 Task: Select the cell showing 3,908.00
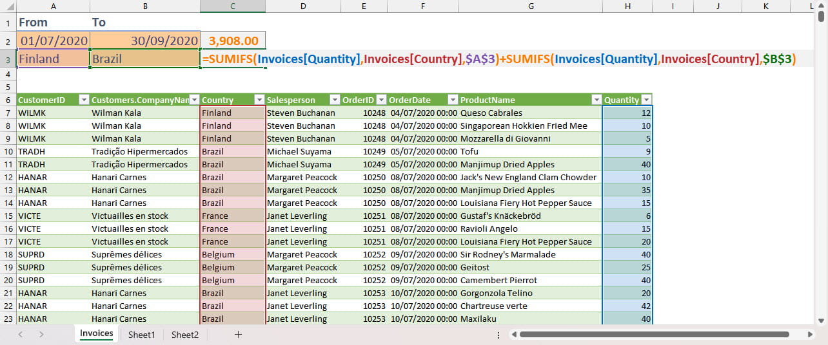233,41
